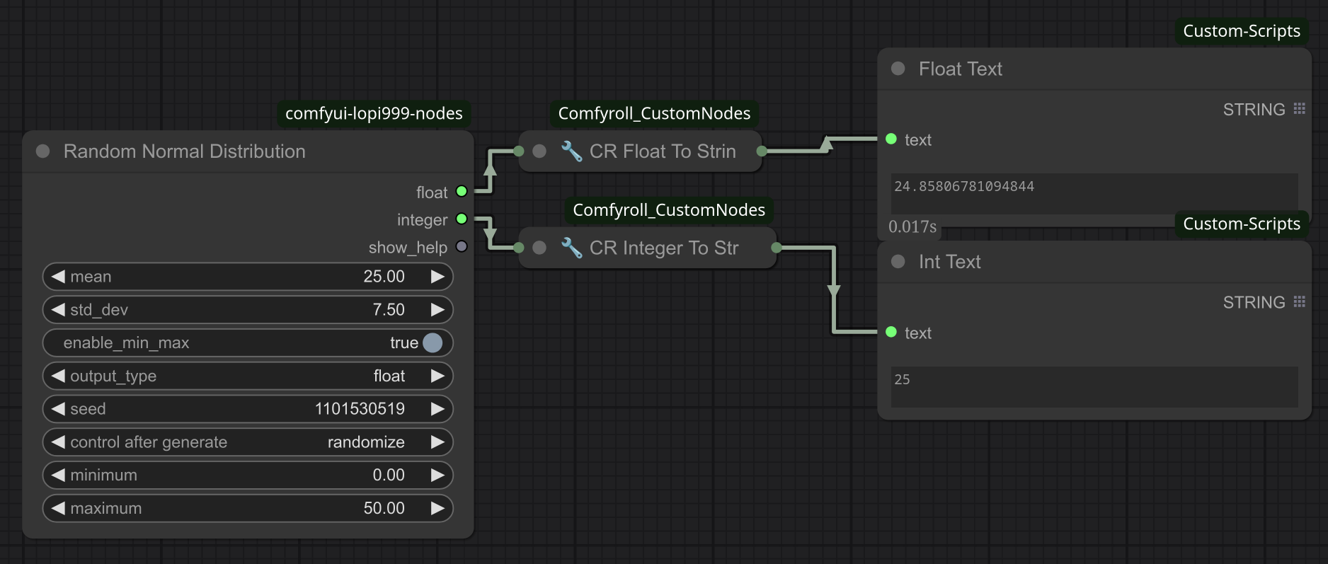Screen dimensions: 1328x564
Task: Click the maximum value field
Action: coord(248,508)
